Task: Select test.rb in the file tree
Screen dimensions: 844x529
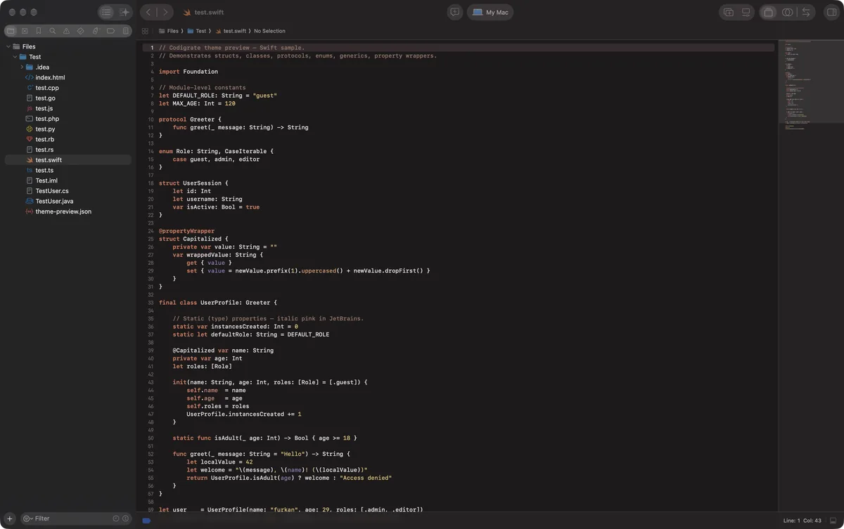Action: point(68,139)
